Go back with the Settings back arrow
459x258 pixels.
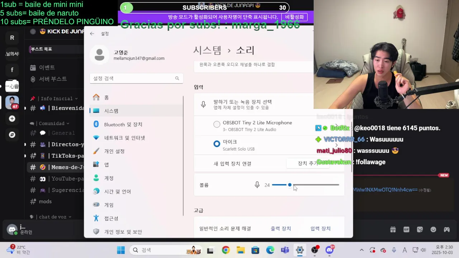click(x=92, y=34)
